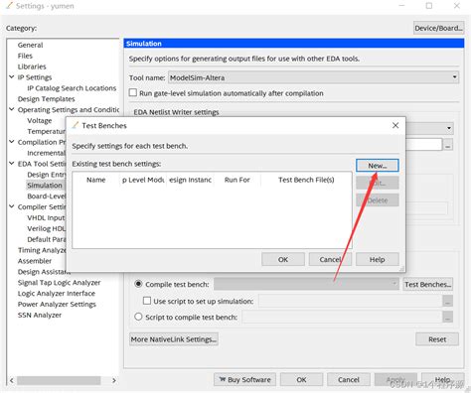
Task: Enable run gate-level simulation automatically checkbox
Action: tap(133, 92)
